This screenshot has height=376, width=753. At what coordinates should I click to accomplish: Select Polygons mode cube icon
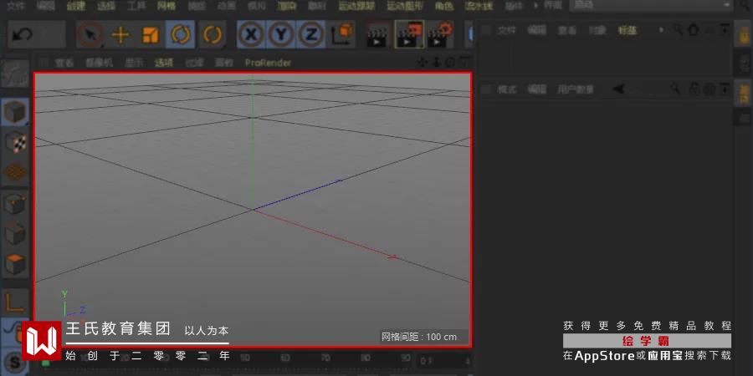point(16,263)
